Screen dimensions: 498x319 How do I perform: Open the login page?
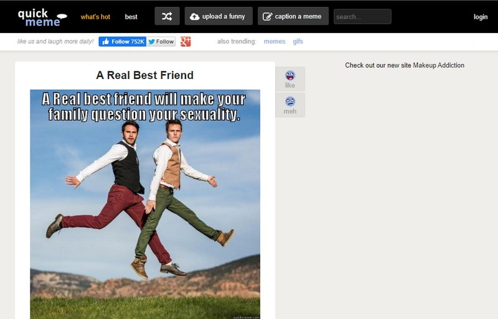click(x=480, y=17)
